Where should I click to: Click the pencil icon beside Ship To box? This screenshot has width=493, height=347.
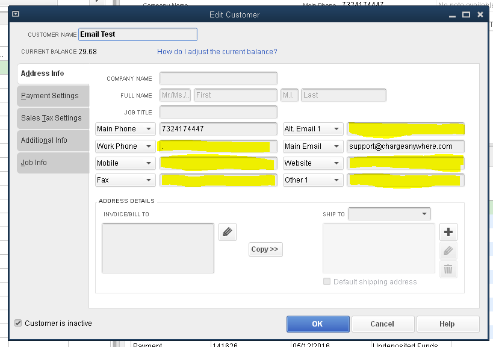[x=448, y=251]
